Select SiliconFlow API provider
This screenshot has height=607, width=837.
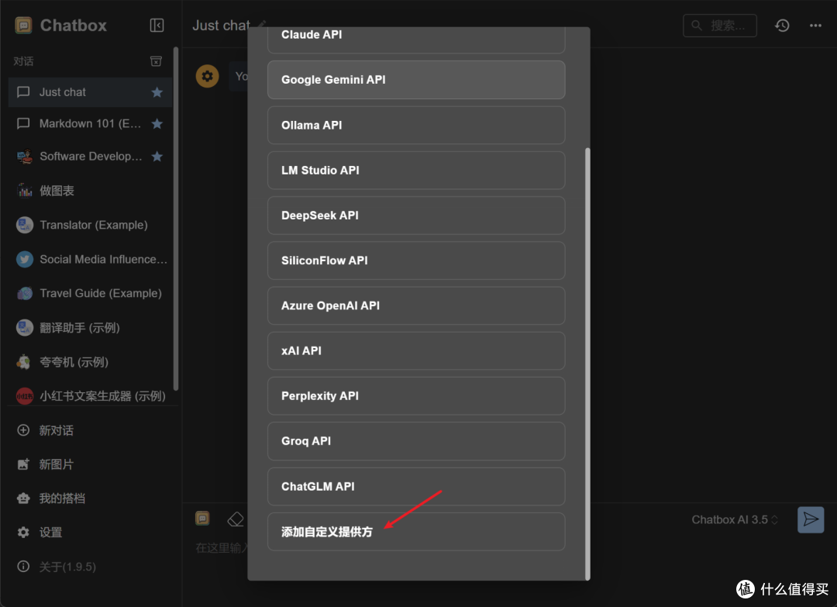(416, 260)
